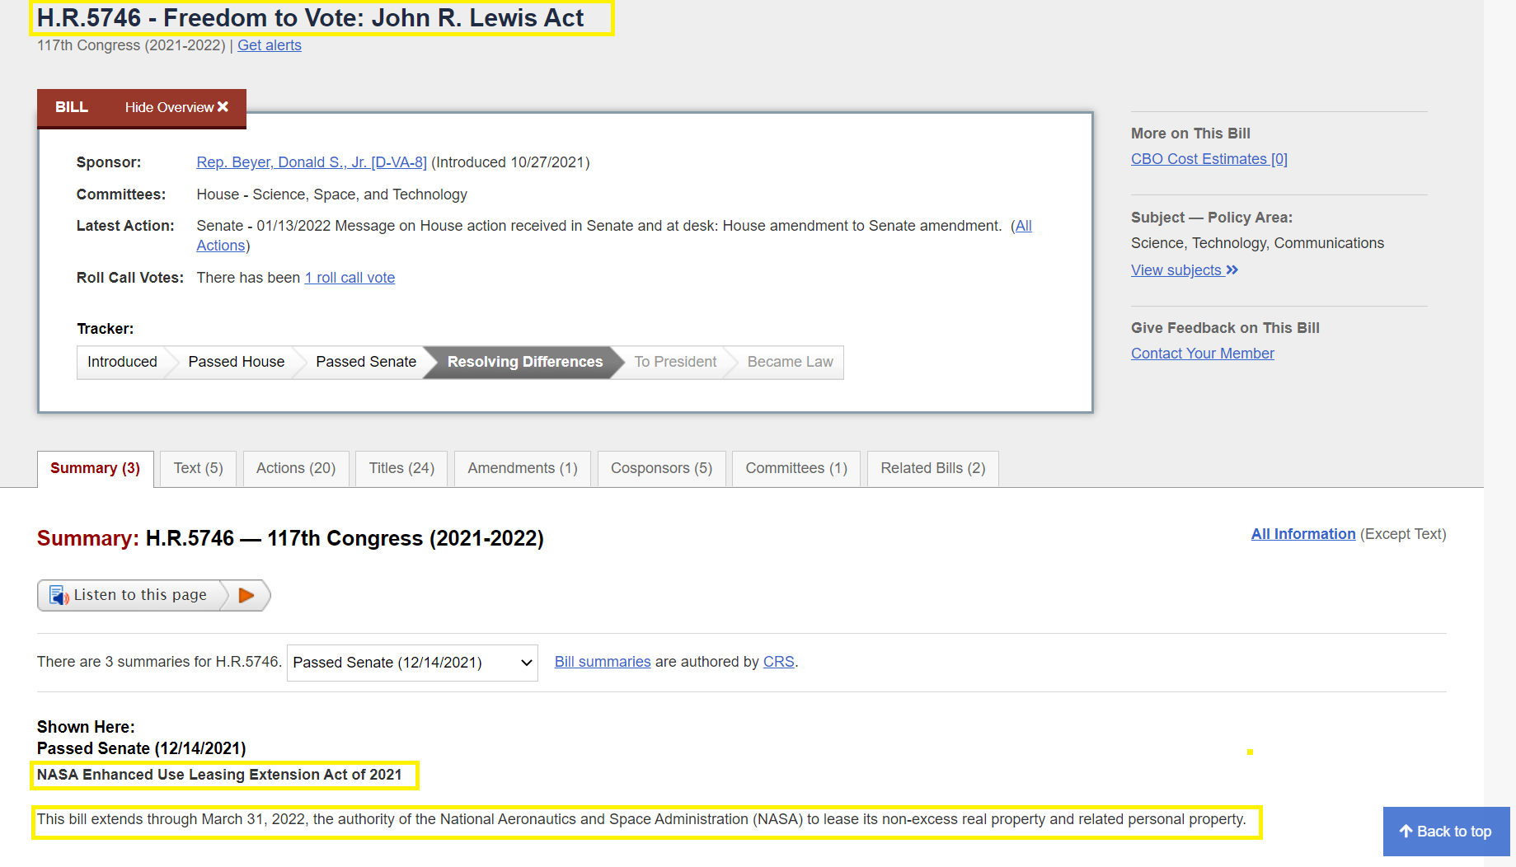
Task: Switch to the Text (5) tab
Action: pyautogui.click(x=198, y=468)
